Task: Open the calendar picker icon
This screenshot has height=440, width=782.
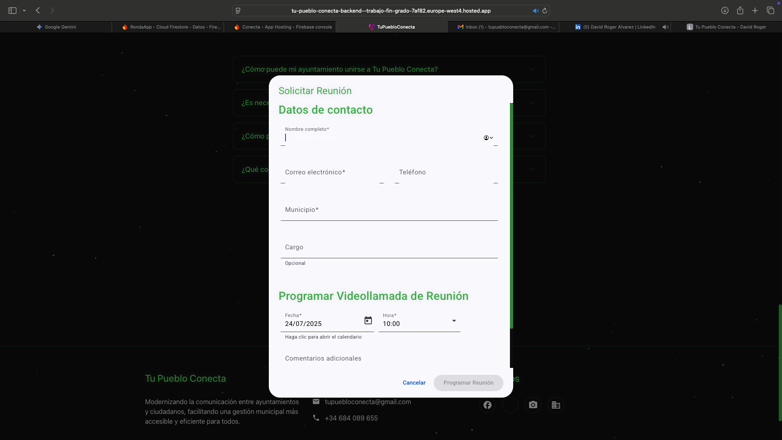Action: pos(368,321)
